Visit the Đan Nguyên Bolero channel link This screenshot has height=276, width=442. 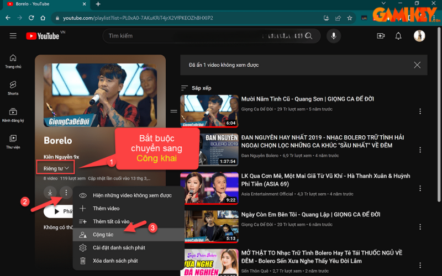(260, 156)
